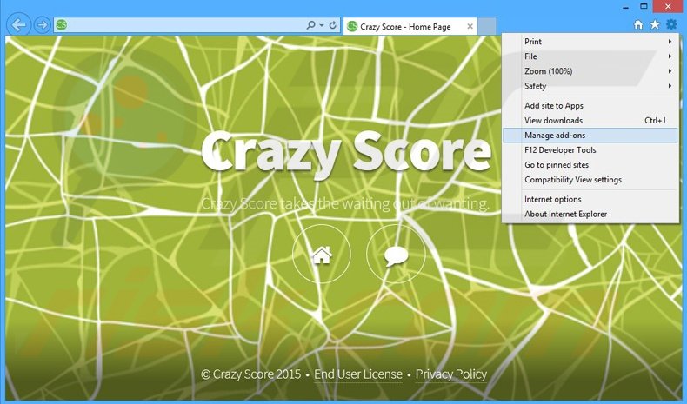Screen dimensions: 687x404
Task: Select About Internet Explorer
Action: [590, 214]
